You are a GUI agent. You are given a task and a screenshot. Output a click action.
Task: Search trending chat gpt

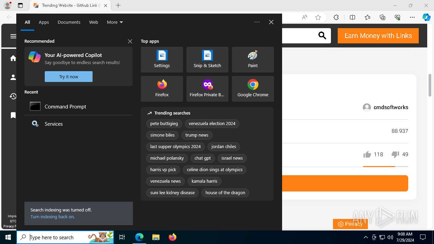click(x=203, y=158)
